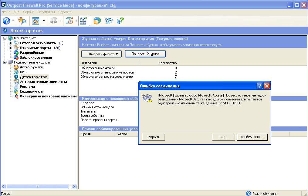
Task: Click the Показать Журнал button
Action: point(145,54)
